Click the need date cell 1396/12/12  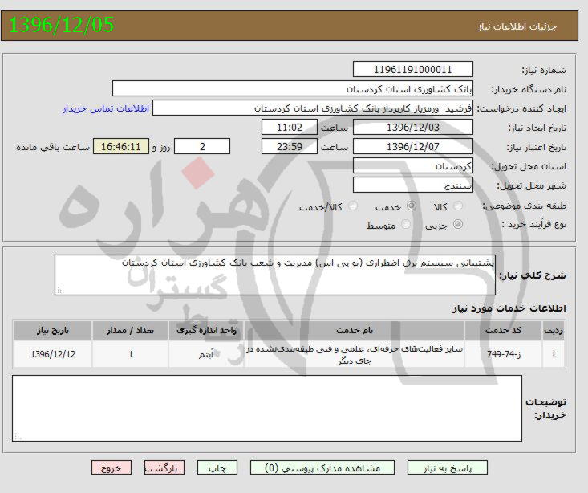pos(53,354)
